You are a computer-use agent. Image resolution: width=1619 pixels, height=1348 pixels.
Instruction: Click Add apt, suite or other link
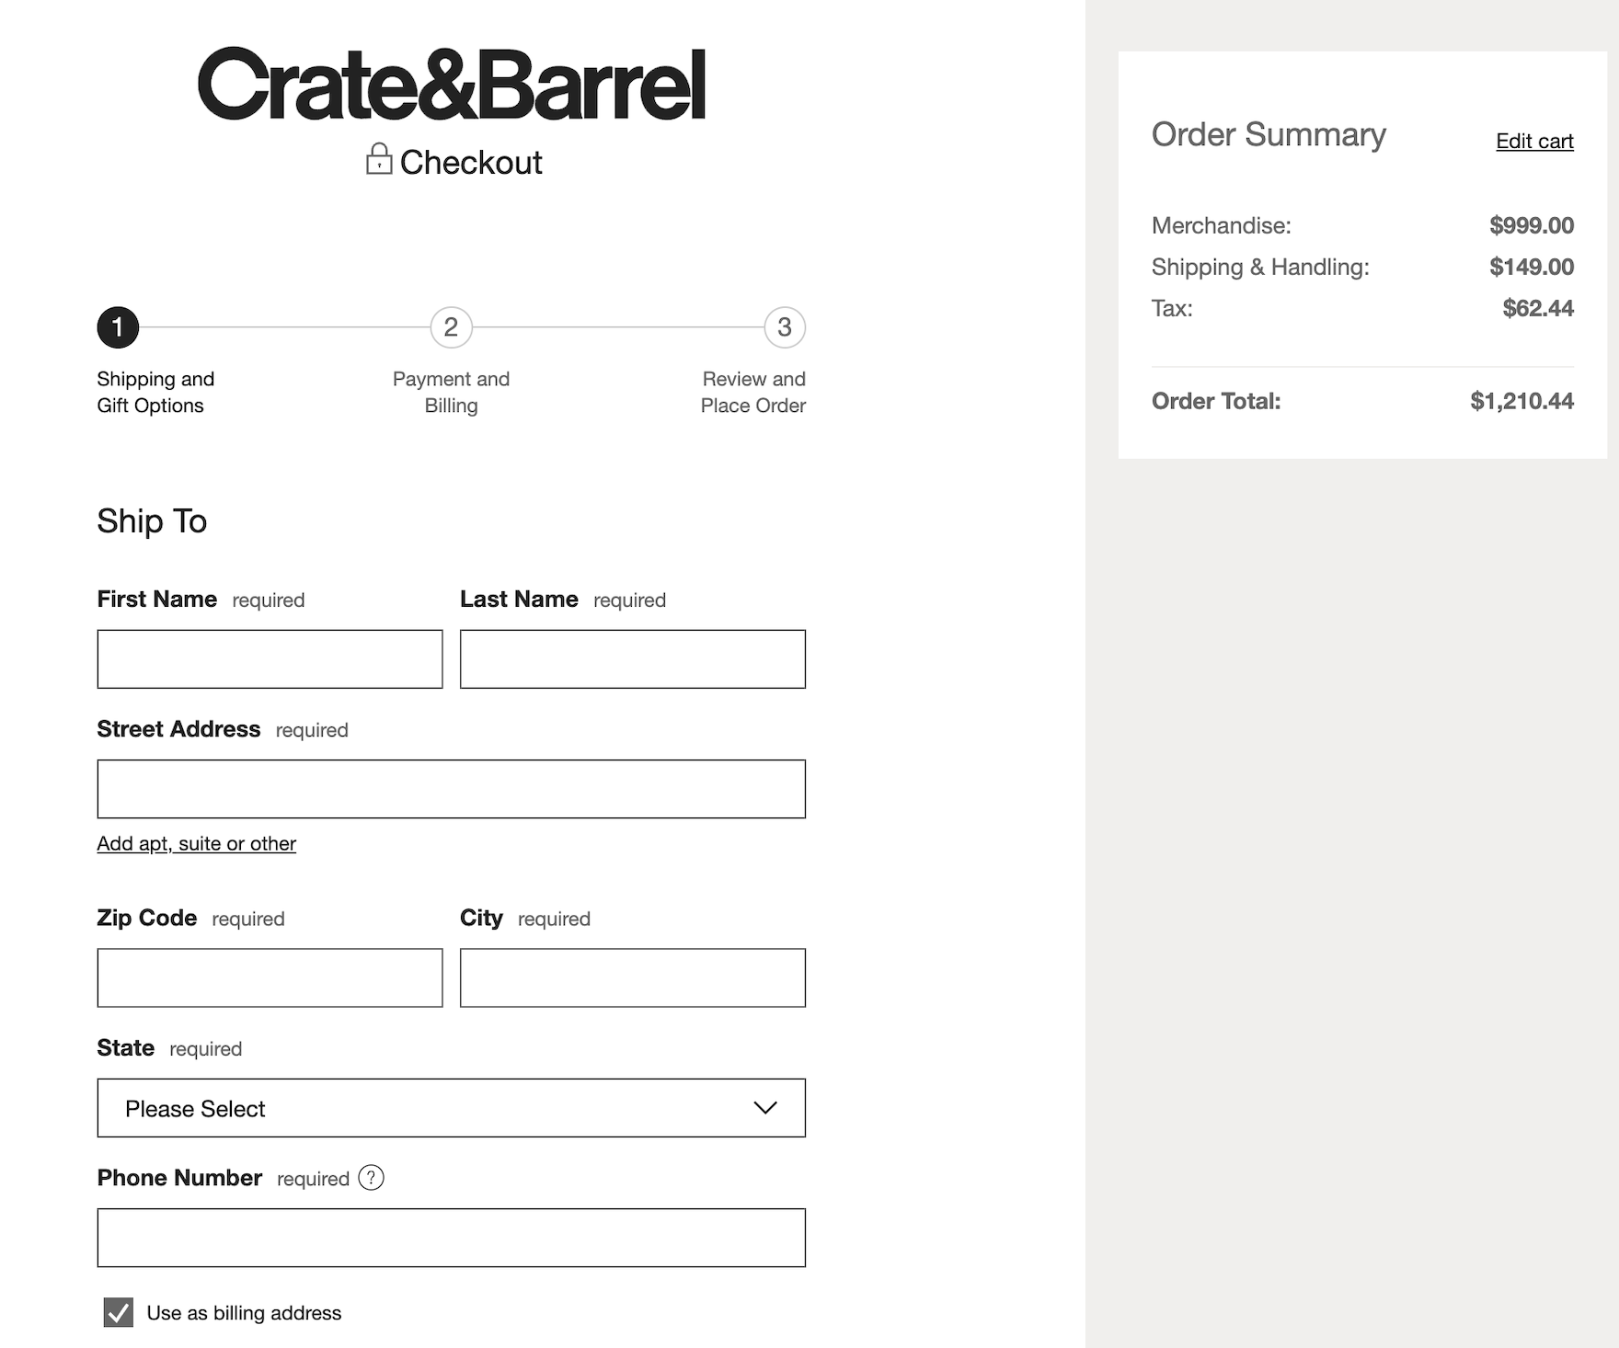click(x=197, y=844)
